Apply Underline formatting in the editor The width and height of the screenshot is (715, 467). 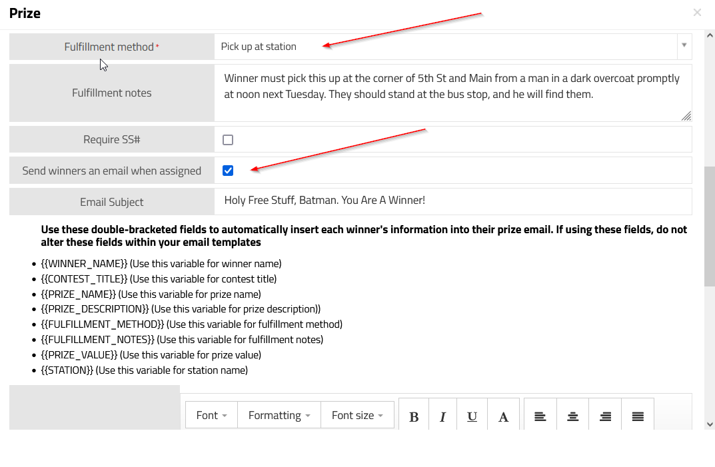tap(472, 416)
